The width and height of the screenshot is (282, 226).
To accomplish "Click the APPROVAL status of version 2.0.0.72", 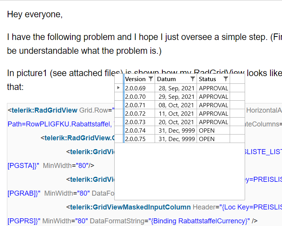I will pyautogui.click(x=214, y=113).
